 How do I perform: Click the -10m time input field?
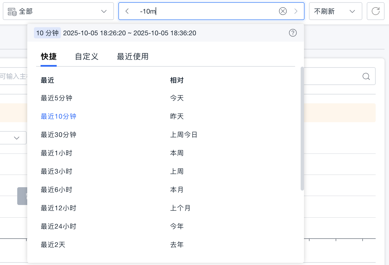point(206,11)
